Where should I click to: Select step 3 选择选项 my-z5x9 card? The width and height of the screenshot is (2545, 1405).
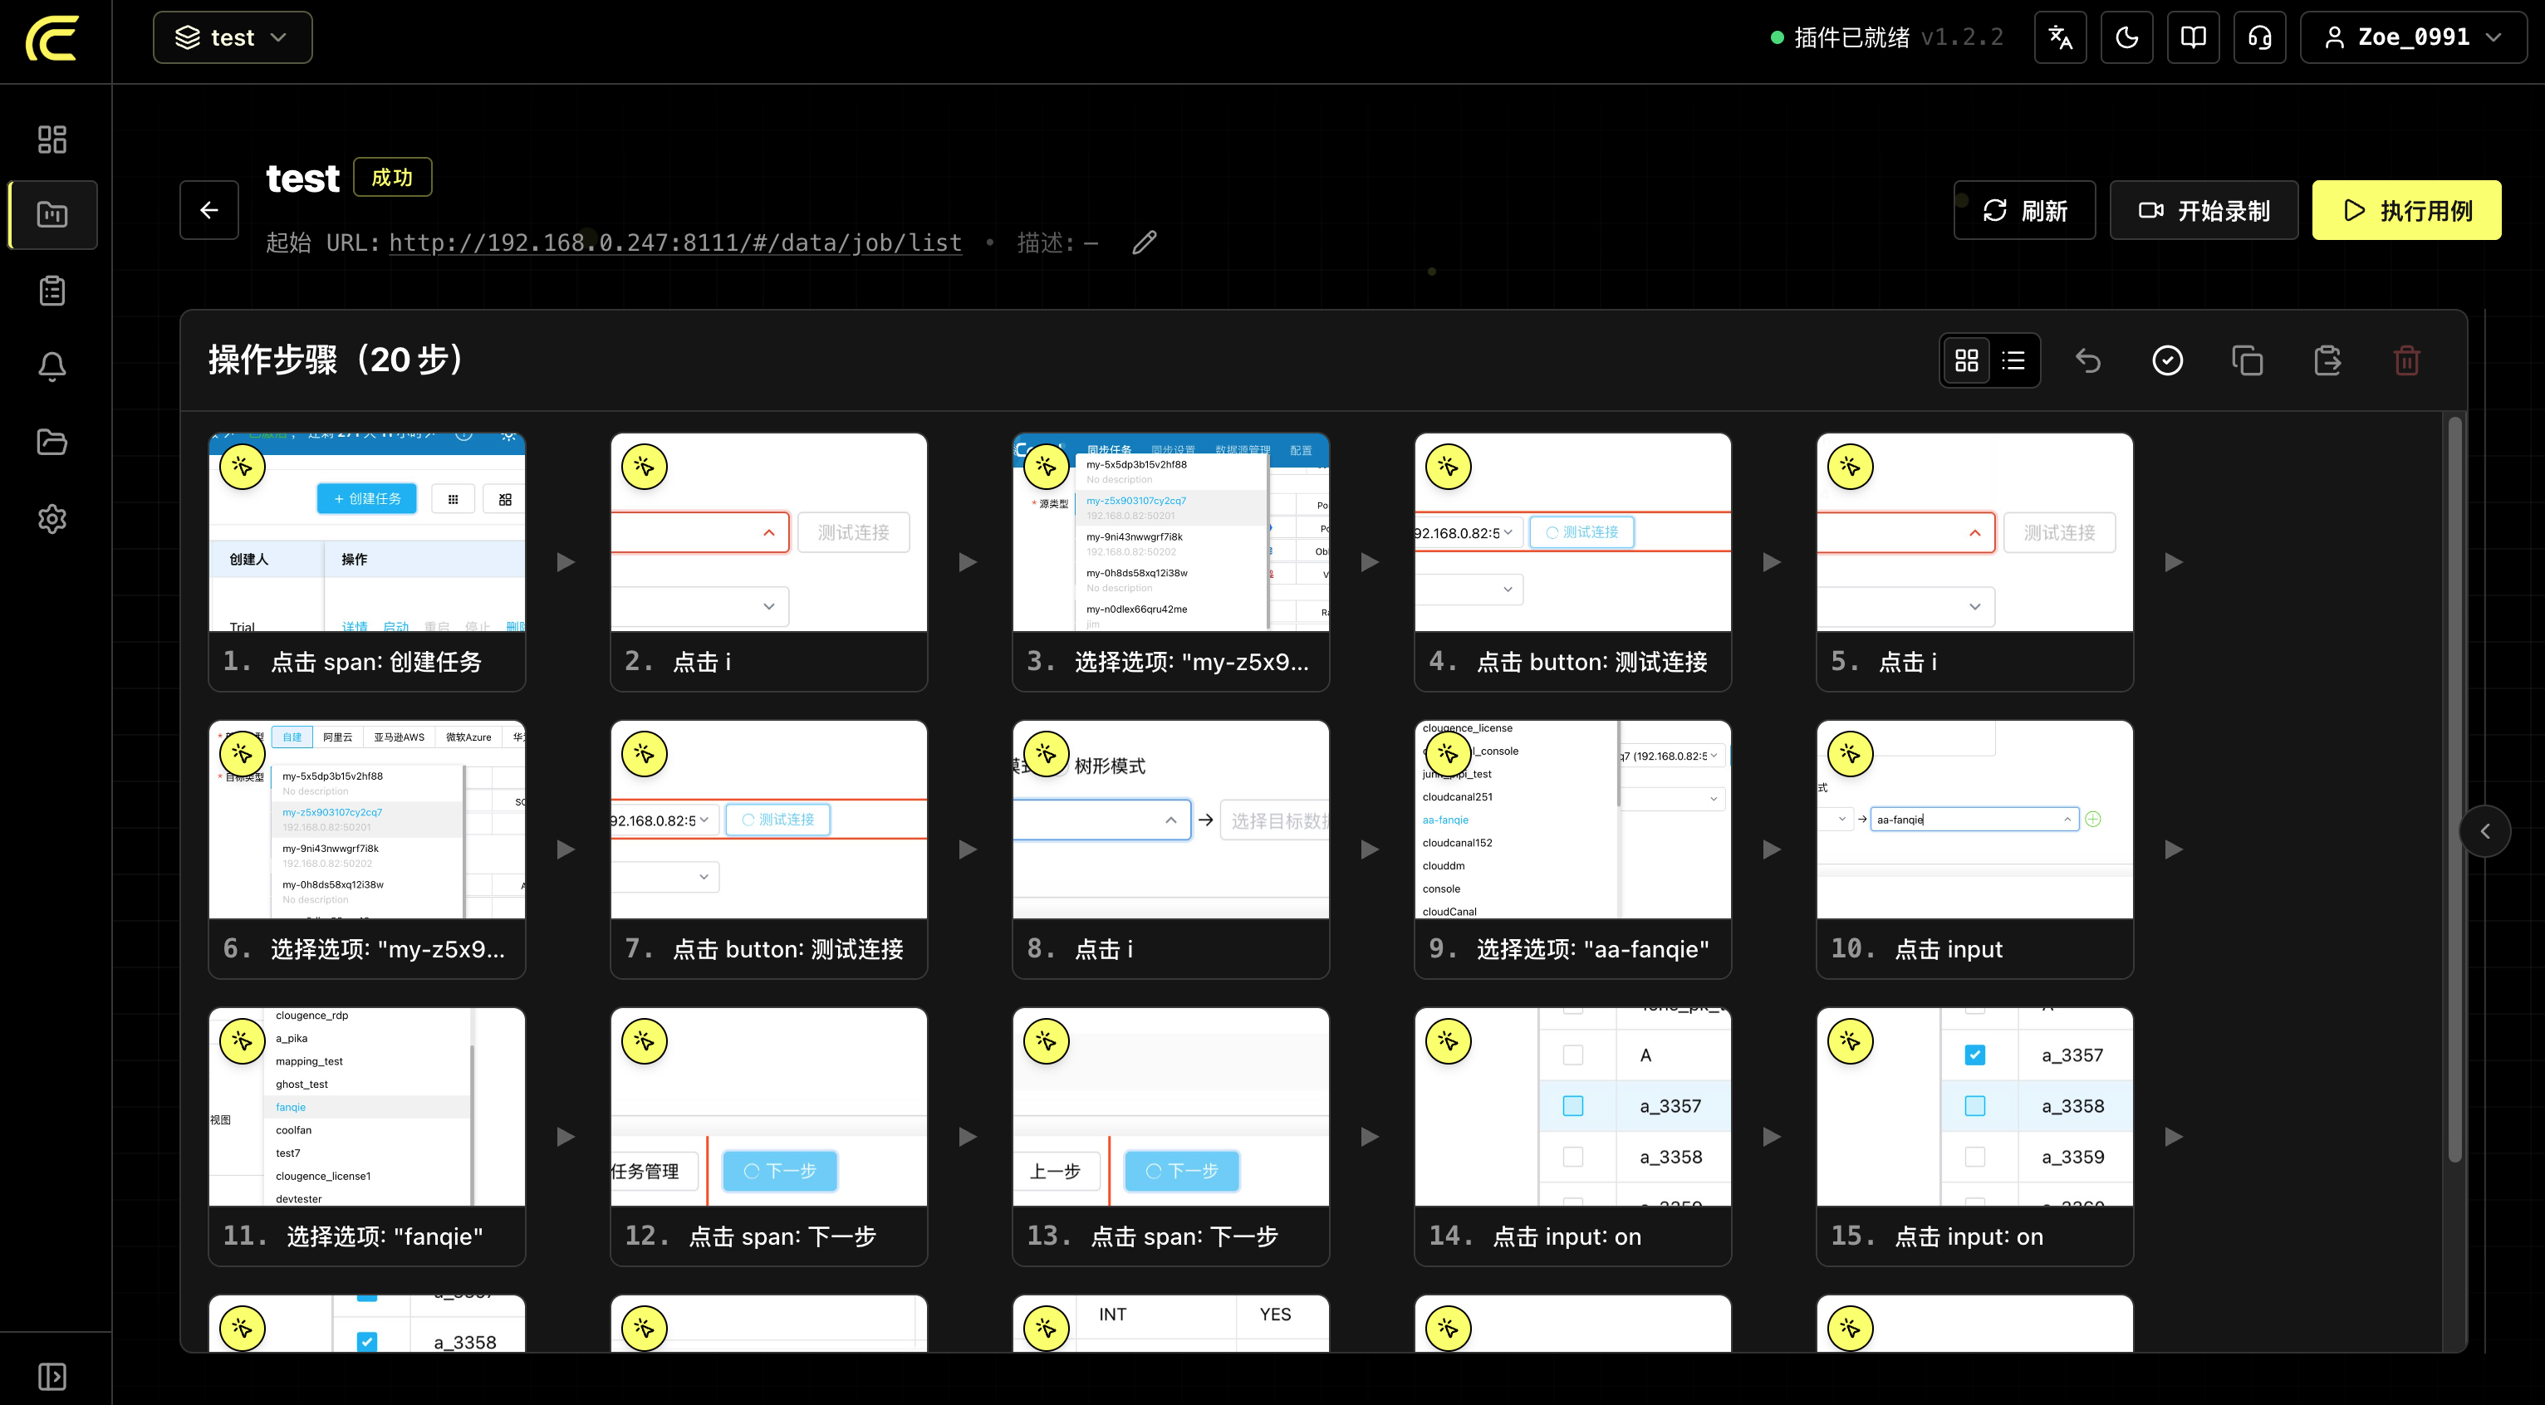coord(1170,562)
